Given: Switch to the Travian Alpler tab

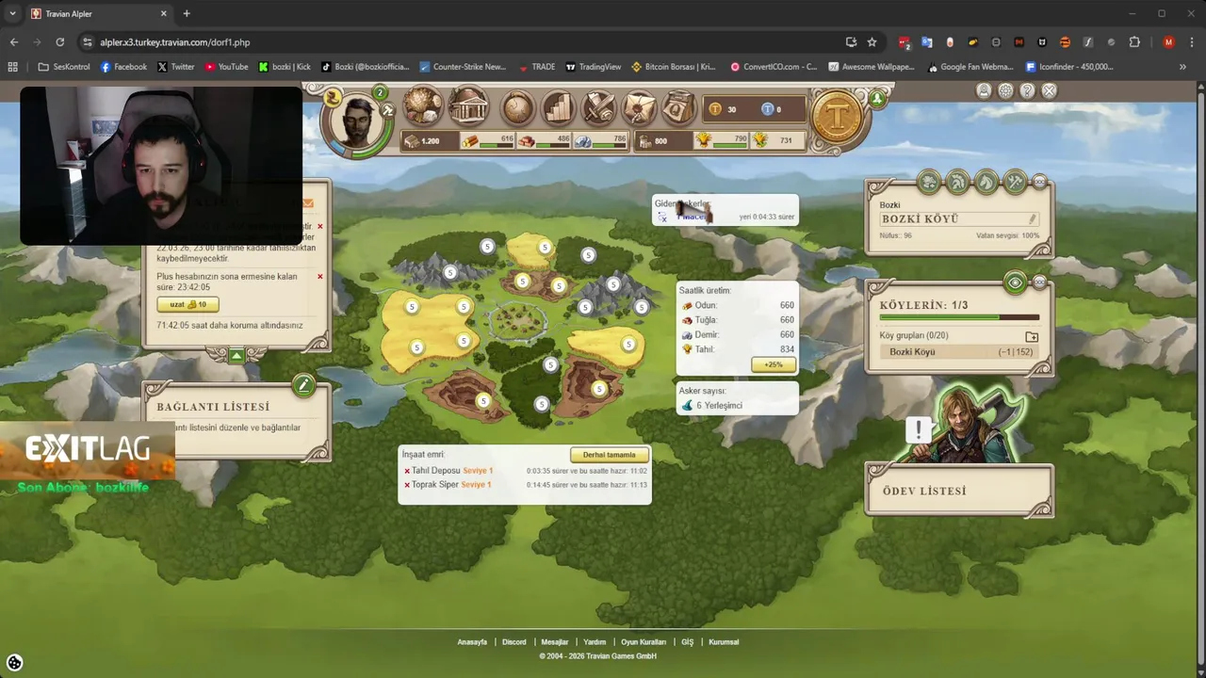Looking at the screenshot, I should point(99,14).
